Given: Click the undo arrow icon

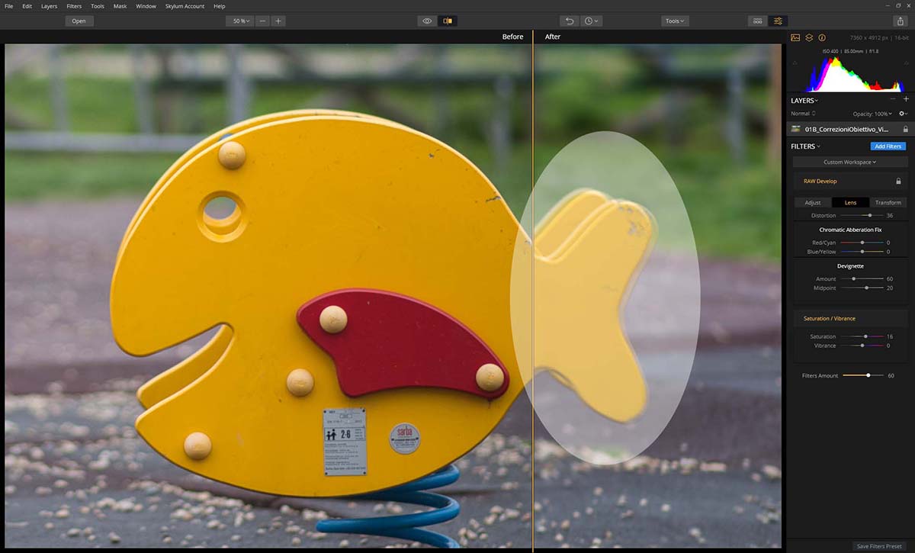Looking at the screenshot, I should (x=569, y=21).
